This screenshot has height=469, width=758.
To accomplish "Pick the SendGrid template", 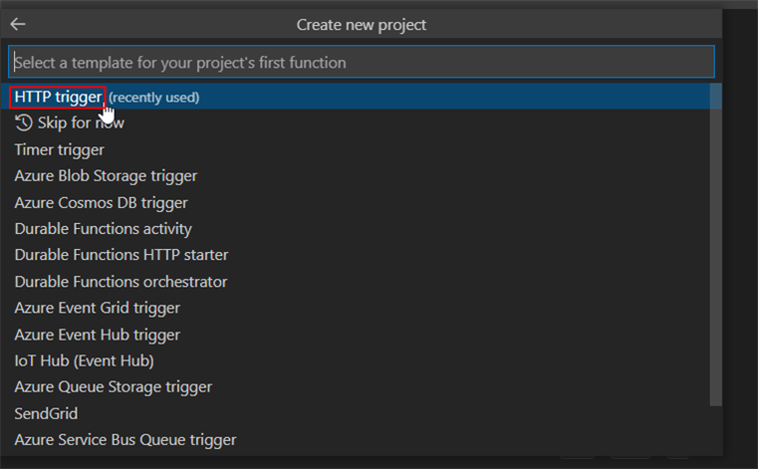I will 46,413.
